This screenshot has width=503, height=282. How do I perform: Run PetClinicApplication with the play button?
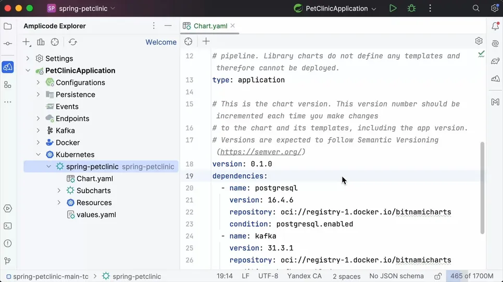tap(393, 8)
